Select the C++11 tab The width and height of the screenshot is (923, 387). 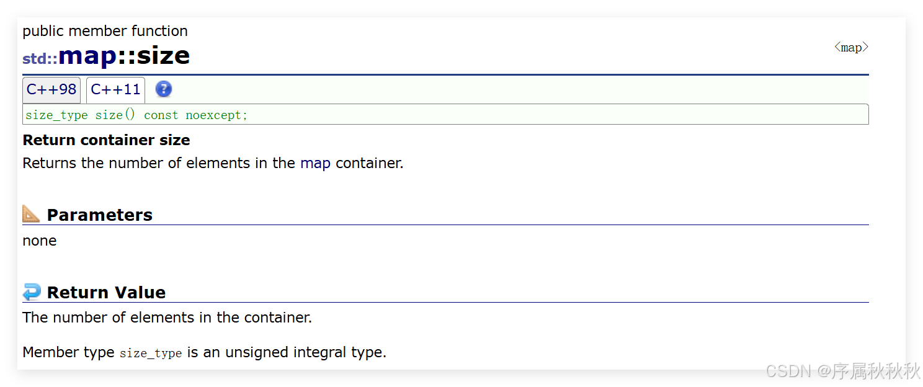(x=115, y=90)
